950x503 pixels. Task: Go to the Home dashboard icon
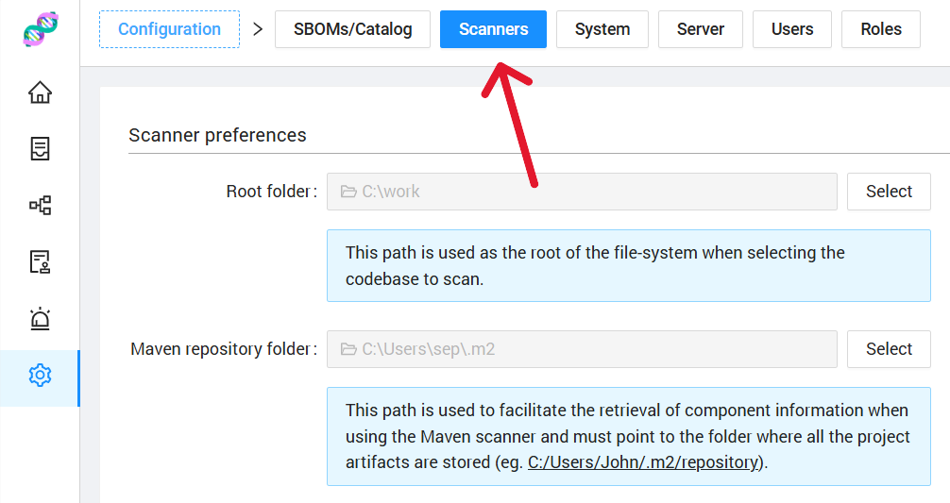(40, 92)
